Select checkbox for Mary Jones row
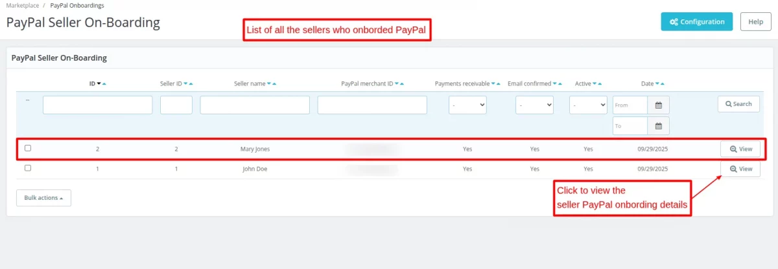778x269 pixels. pos(28,148)
